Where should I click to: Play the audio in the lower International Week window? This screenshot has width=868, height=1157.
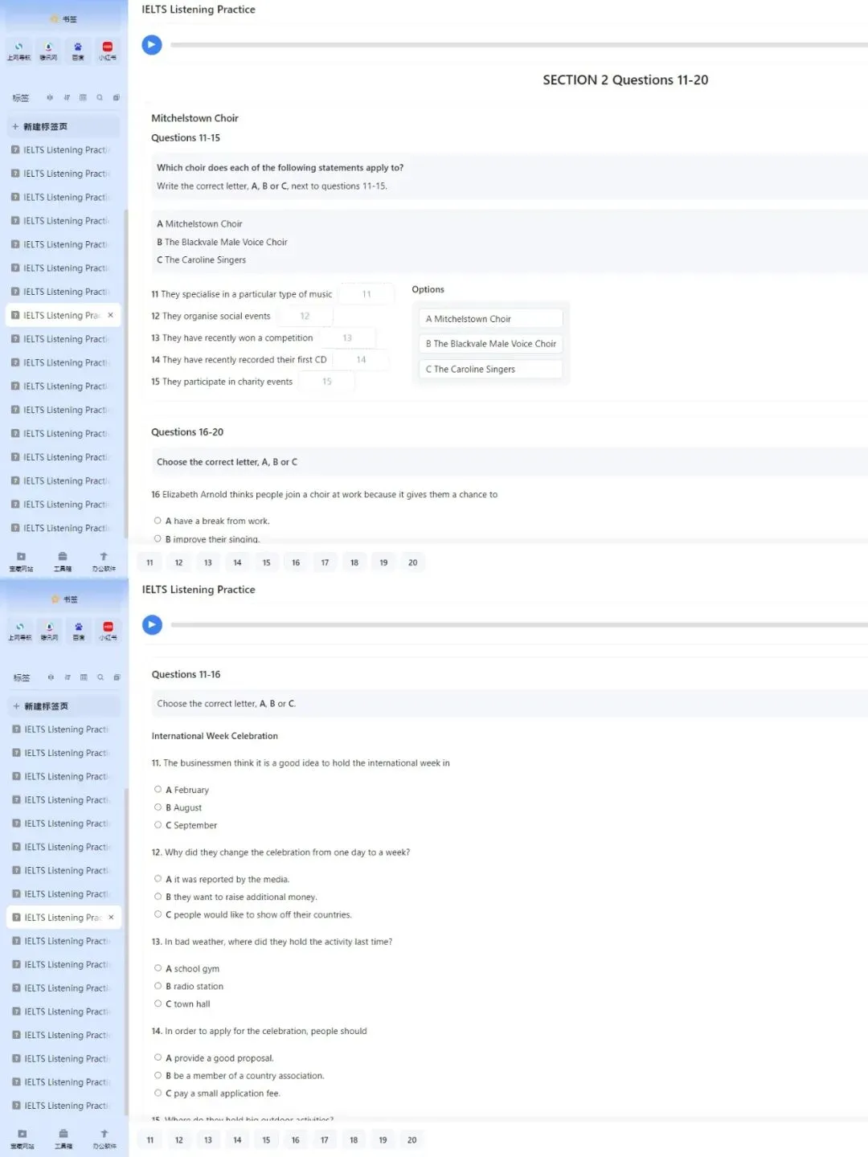152,624
